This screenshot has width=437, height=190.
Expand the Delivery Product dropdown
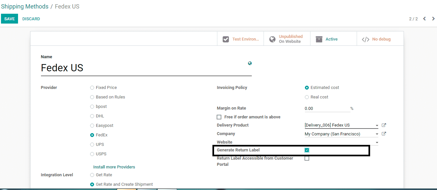pyautogui.click(x=377, y=126)
